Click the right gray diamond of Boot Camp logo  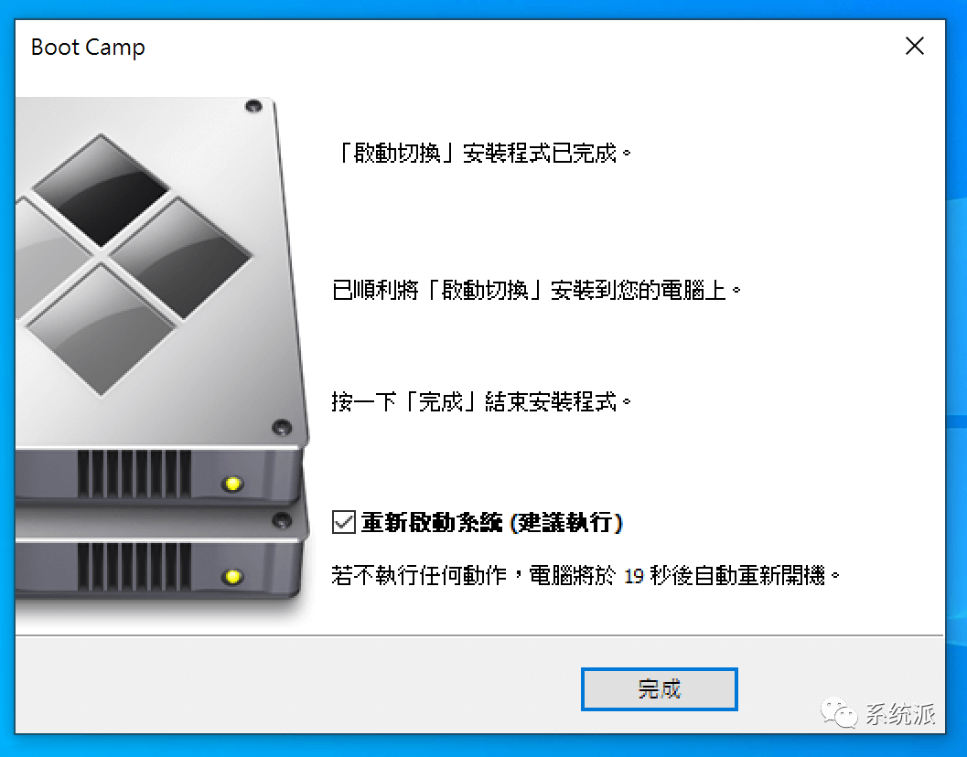click(180, 256)
